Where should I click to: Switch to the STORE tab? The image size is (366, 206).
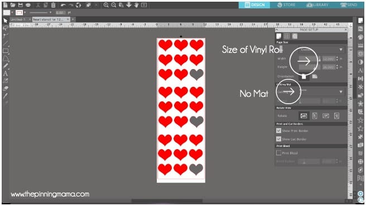286,5
